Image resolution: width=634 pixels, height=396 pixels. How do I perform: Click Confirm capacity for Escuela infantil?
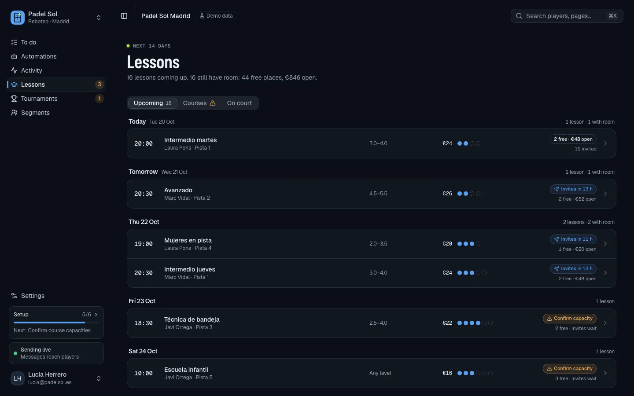tap(570, 369)
